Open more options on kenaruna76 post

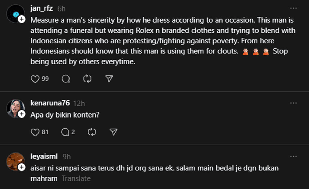(x=294, y=103)
